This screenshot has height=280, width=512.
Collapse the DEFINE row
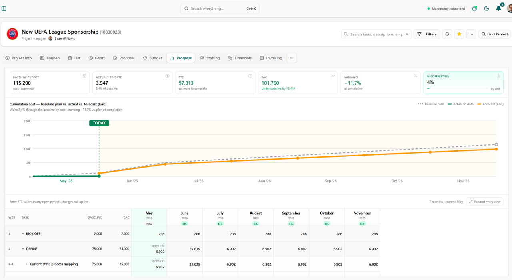(23, 249)
